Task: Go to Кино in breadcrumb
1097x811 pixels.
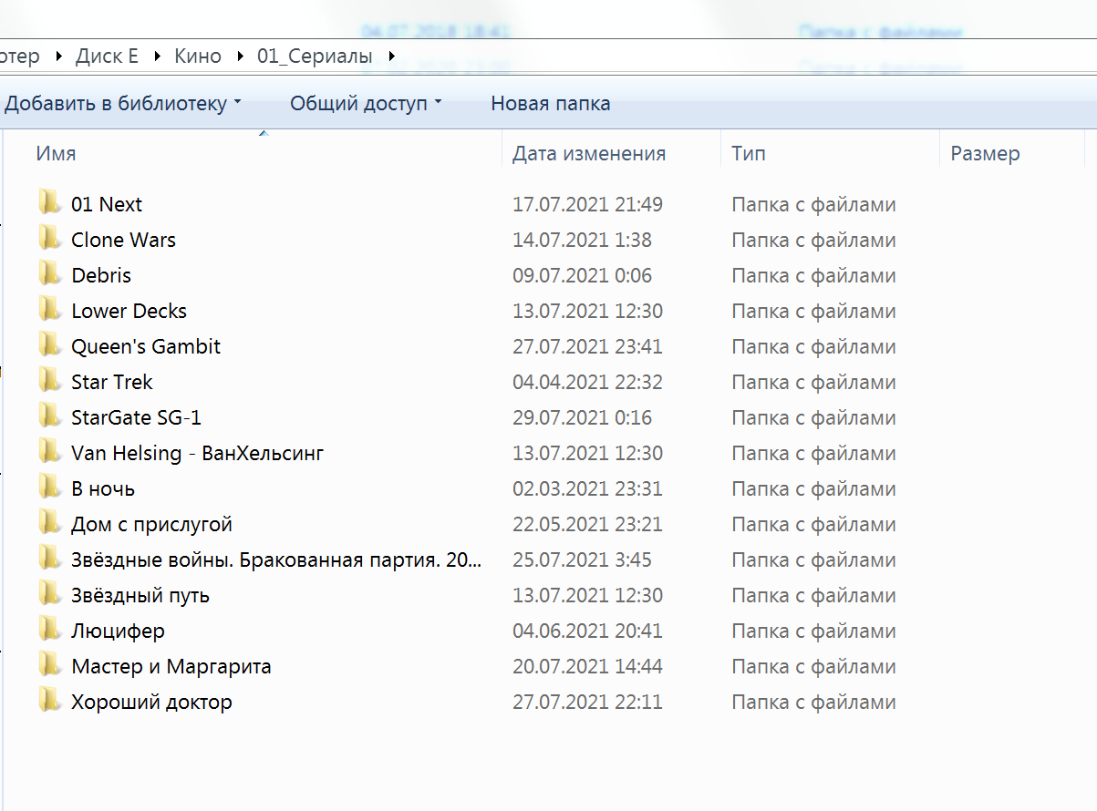Action: [198, 56]
